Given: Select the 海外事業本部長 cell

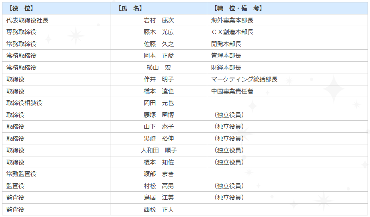Looking at the screenshot, I should click(x=232, y=20).
